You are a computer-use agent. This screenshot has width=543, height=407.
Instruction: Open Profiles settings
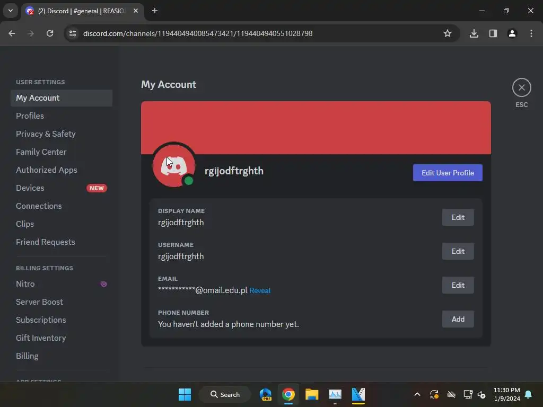[62, 116]
